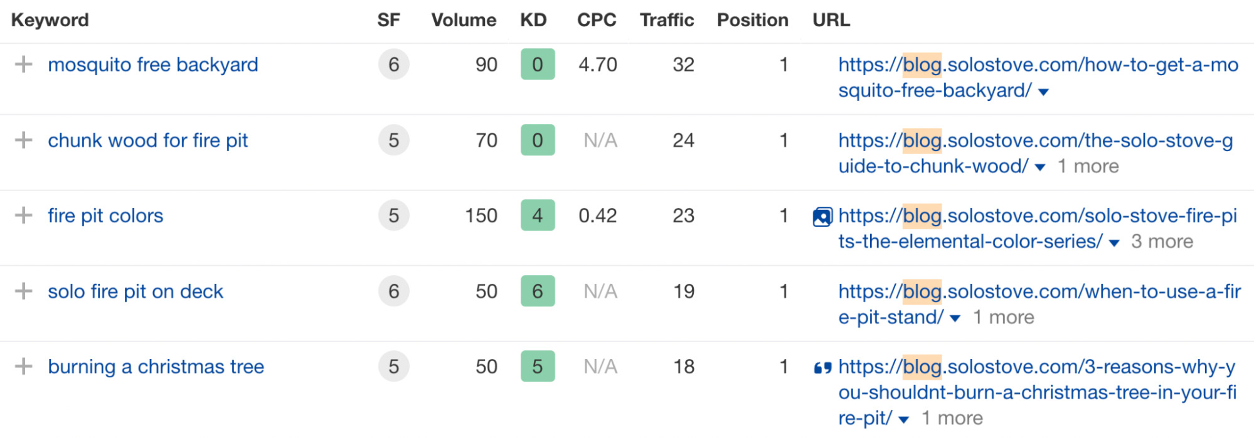The height and width of the screenshot is (438, 1254).
Task: Click plus icon beside chunk wood for fire pit
Action: pyautogui.click(x=24, y=140)
